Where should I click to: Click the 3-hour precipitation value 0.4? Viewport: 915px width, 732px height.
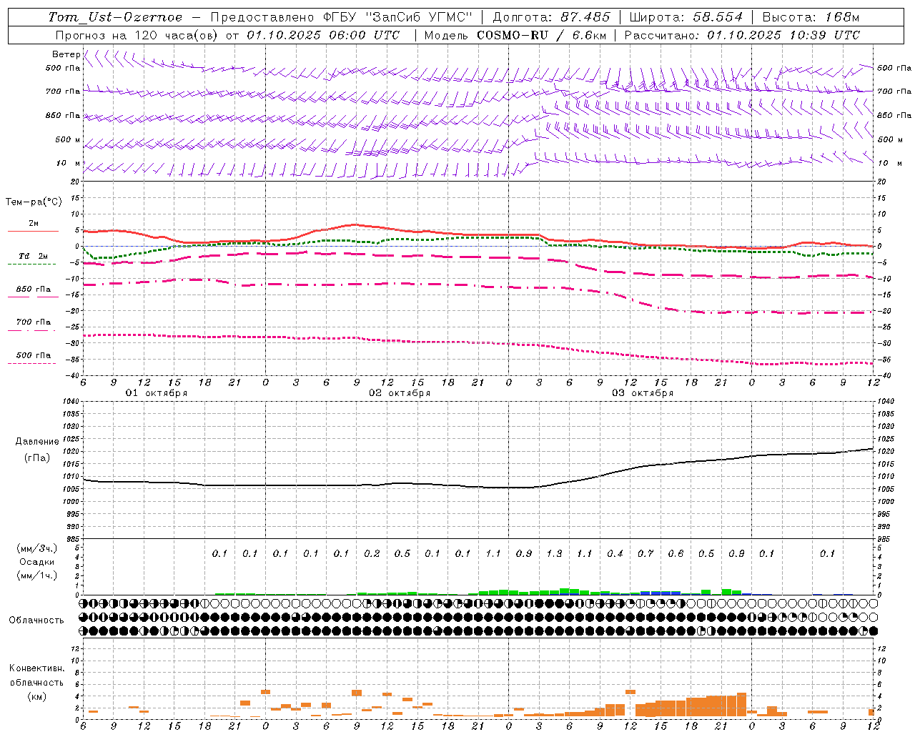[x=615, y=554]
